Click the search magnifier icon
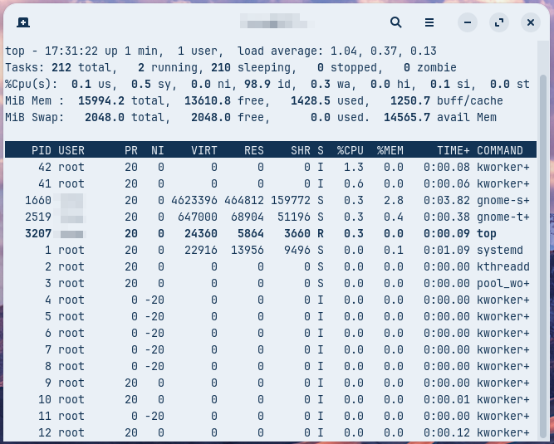 [x=396, y=22]
